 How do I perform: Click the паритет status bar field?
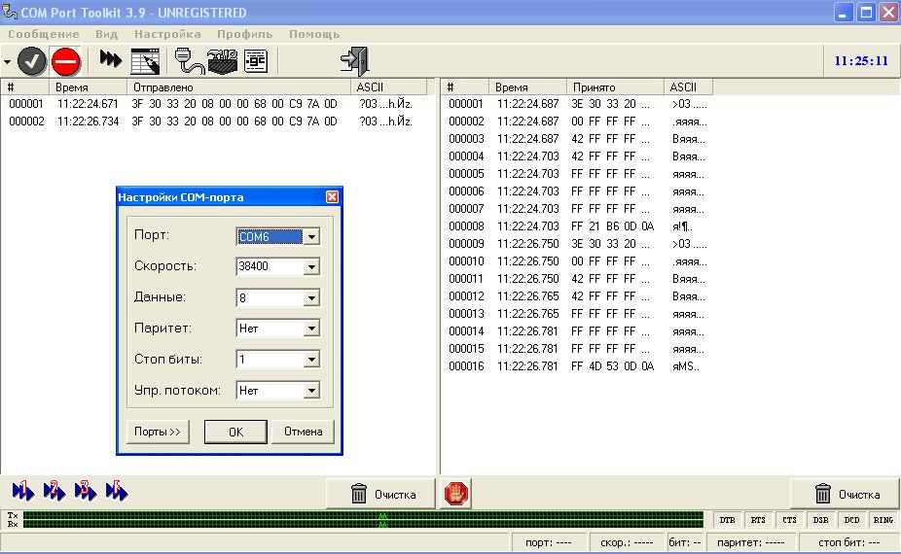tap(750, 542)
